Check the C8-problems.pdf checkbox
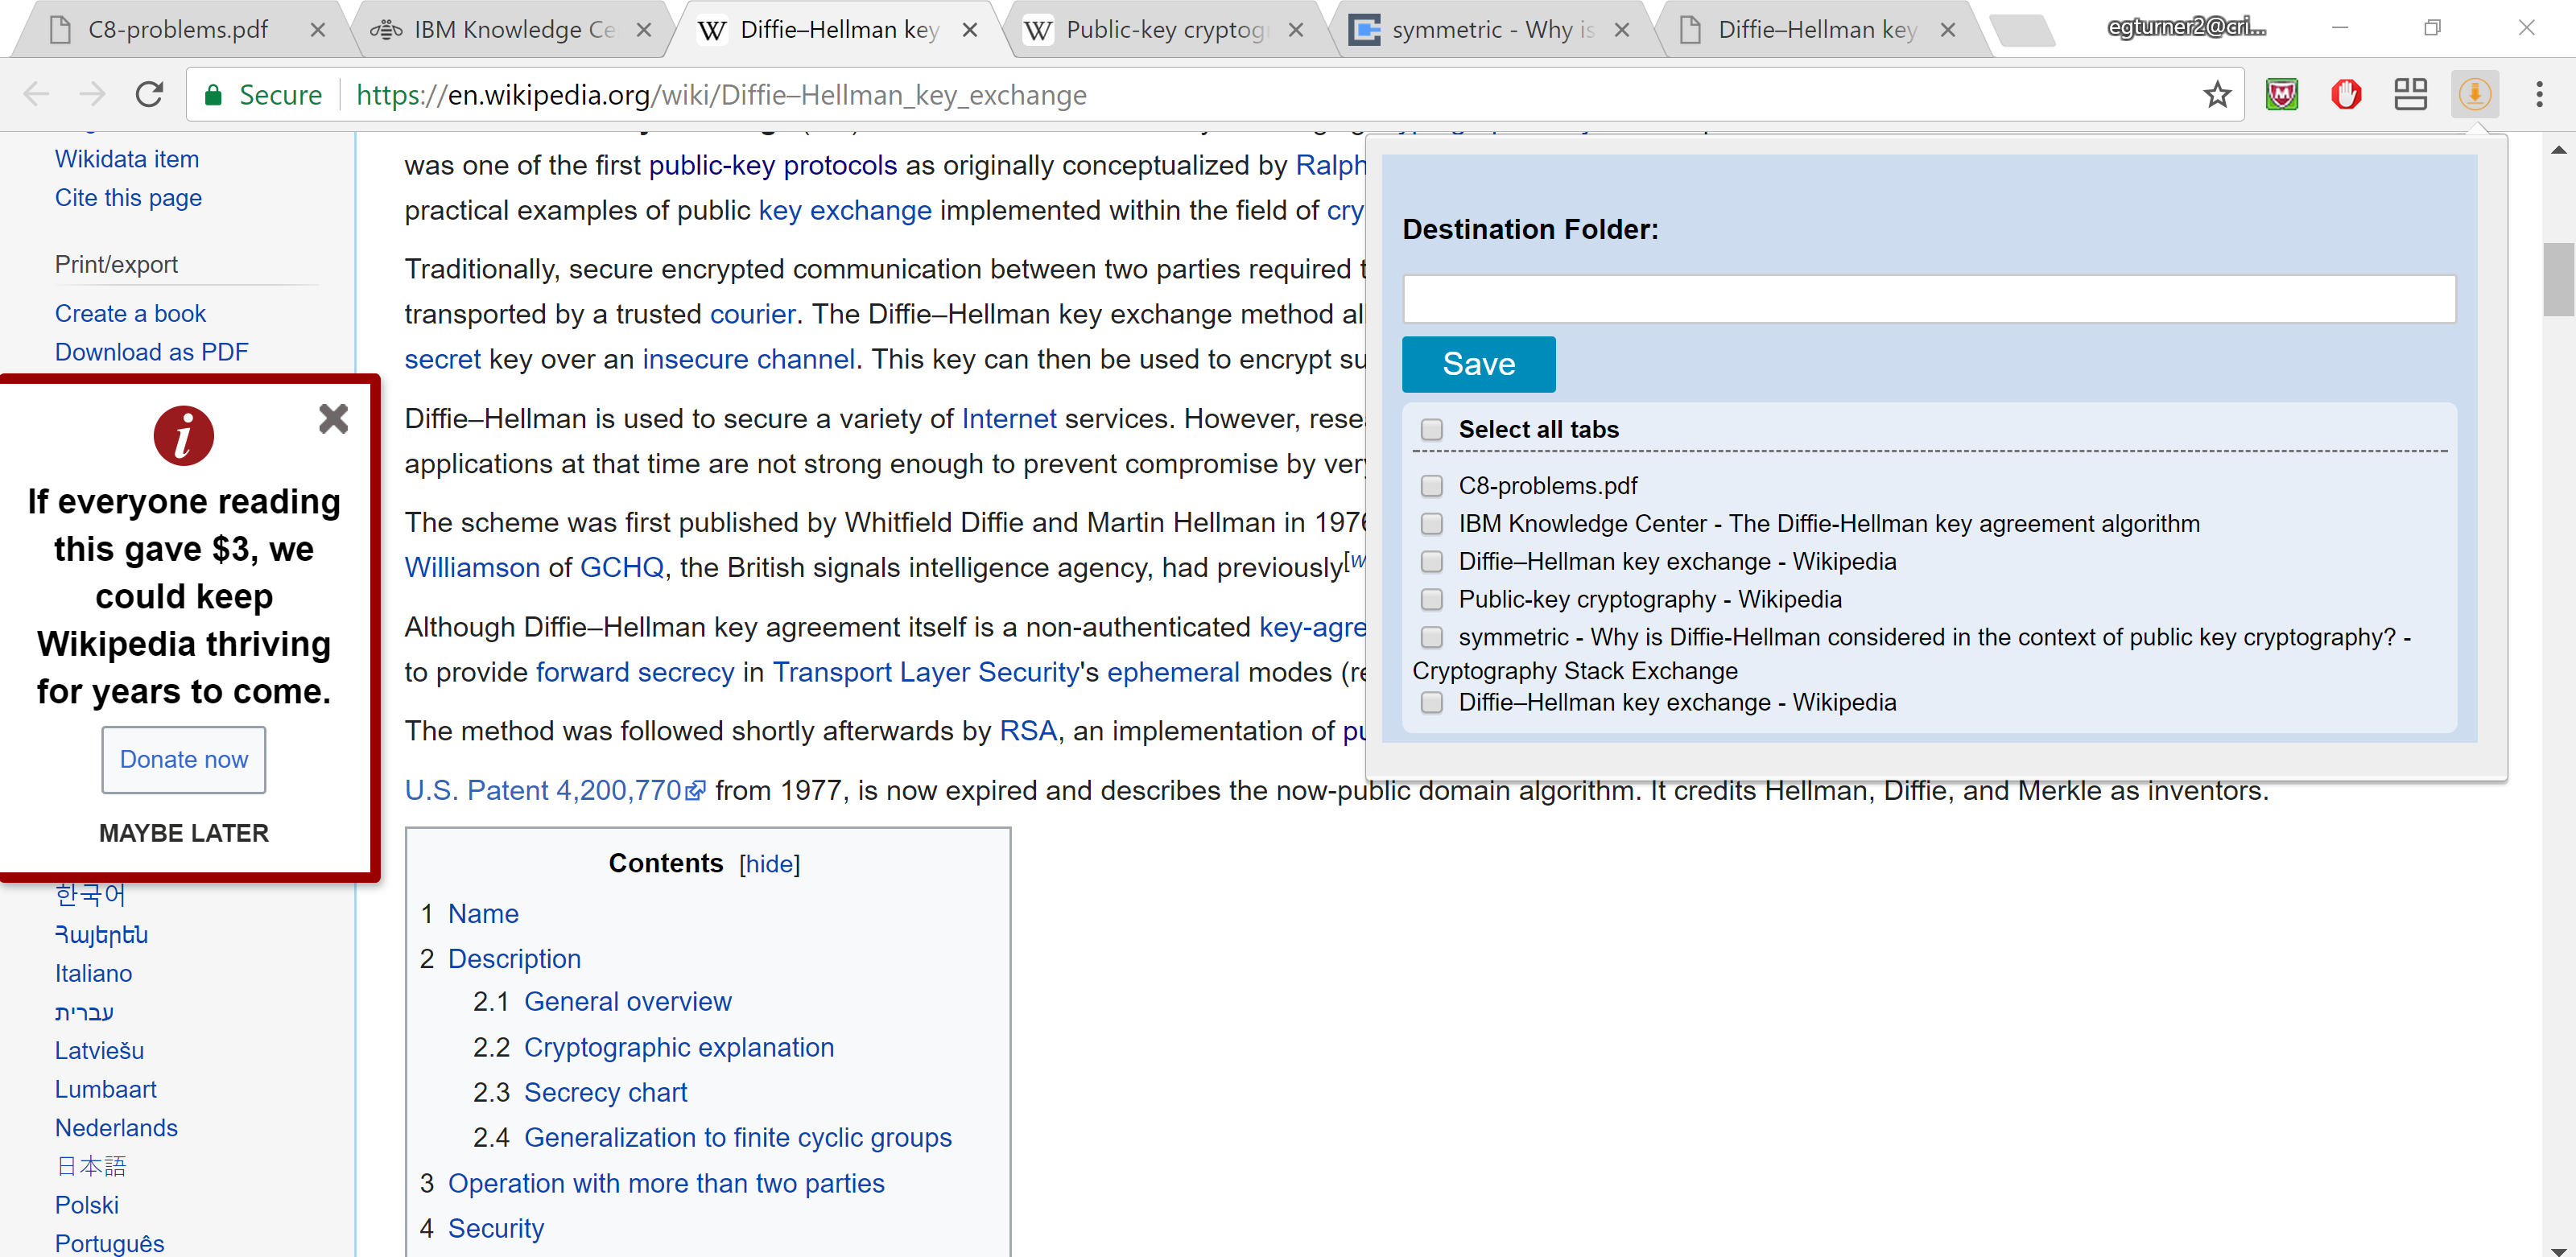 pos(1432,486)
